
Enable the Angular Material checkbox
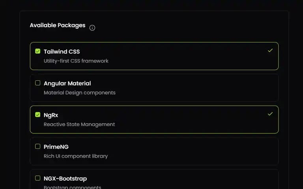coord(38,83)
